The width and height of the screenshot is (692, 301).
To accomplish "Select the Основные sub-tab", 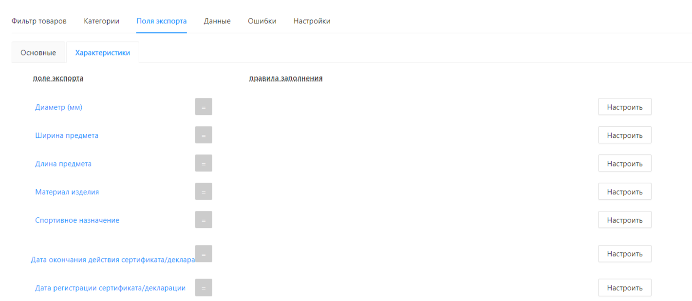I will pos(38,53).
